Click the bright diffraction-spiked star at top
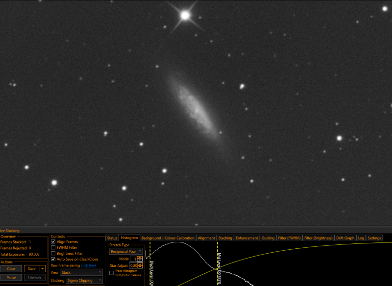 185,16
